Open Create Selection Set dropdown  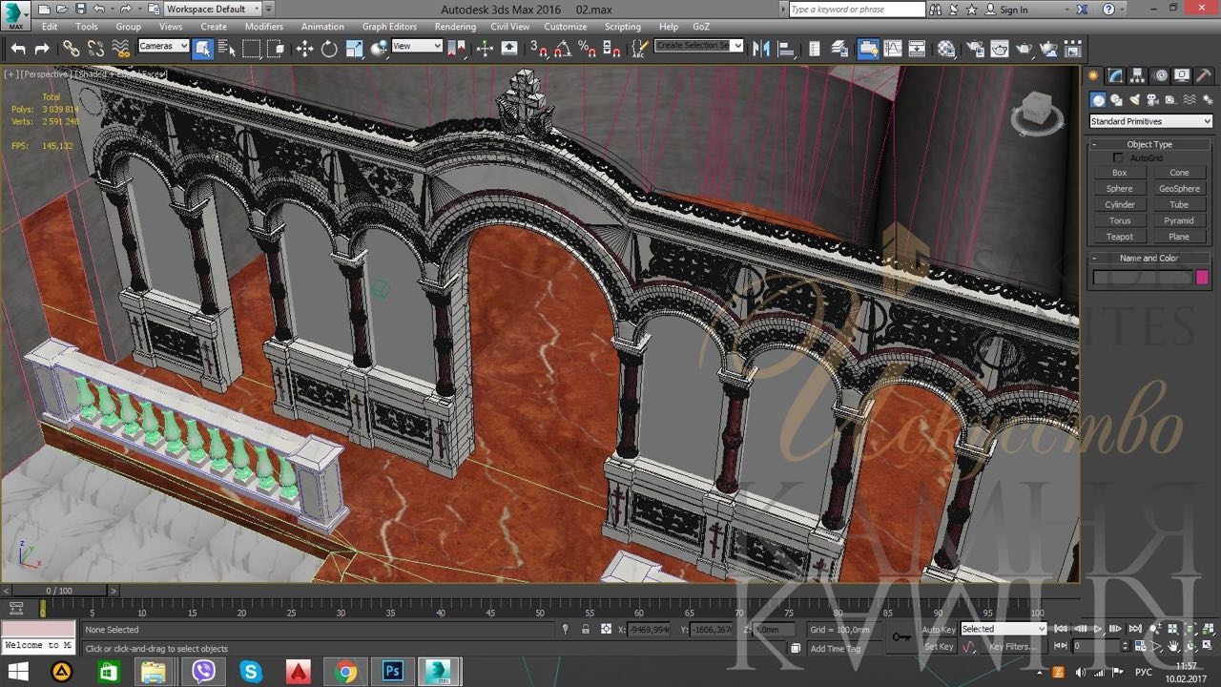(699, 46)
